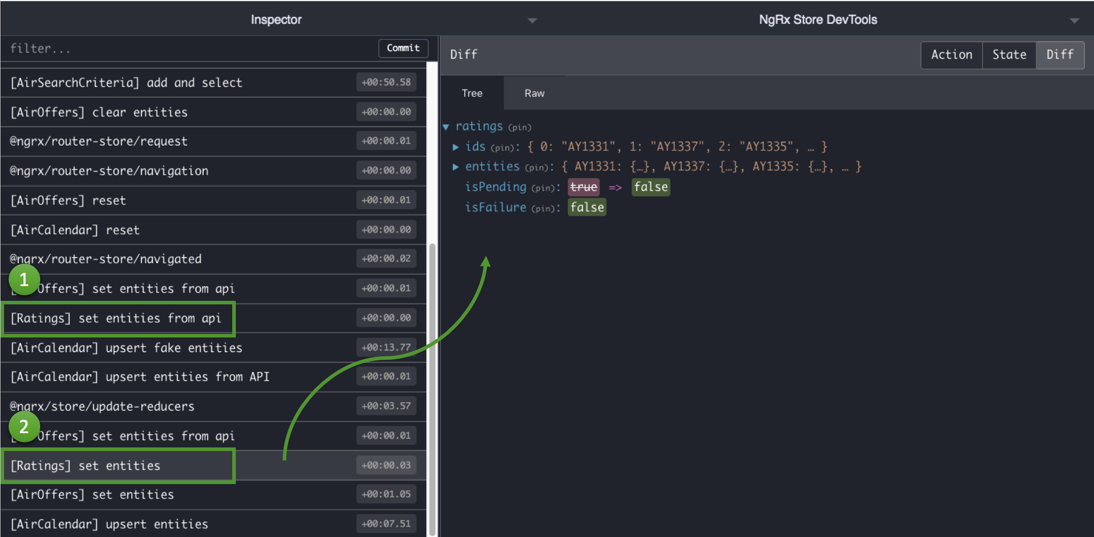
Task: Select the [Ratings] set entities from api action
Action: tap(116, 319)
